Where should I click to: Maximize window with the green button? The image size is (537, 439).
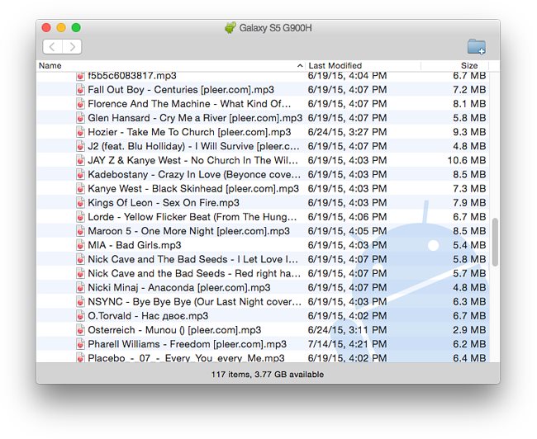[x=76, y=28]
